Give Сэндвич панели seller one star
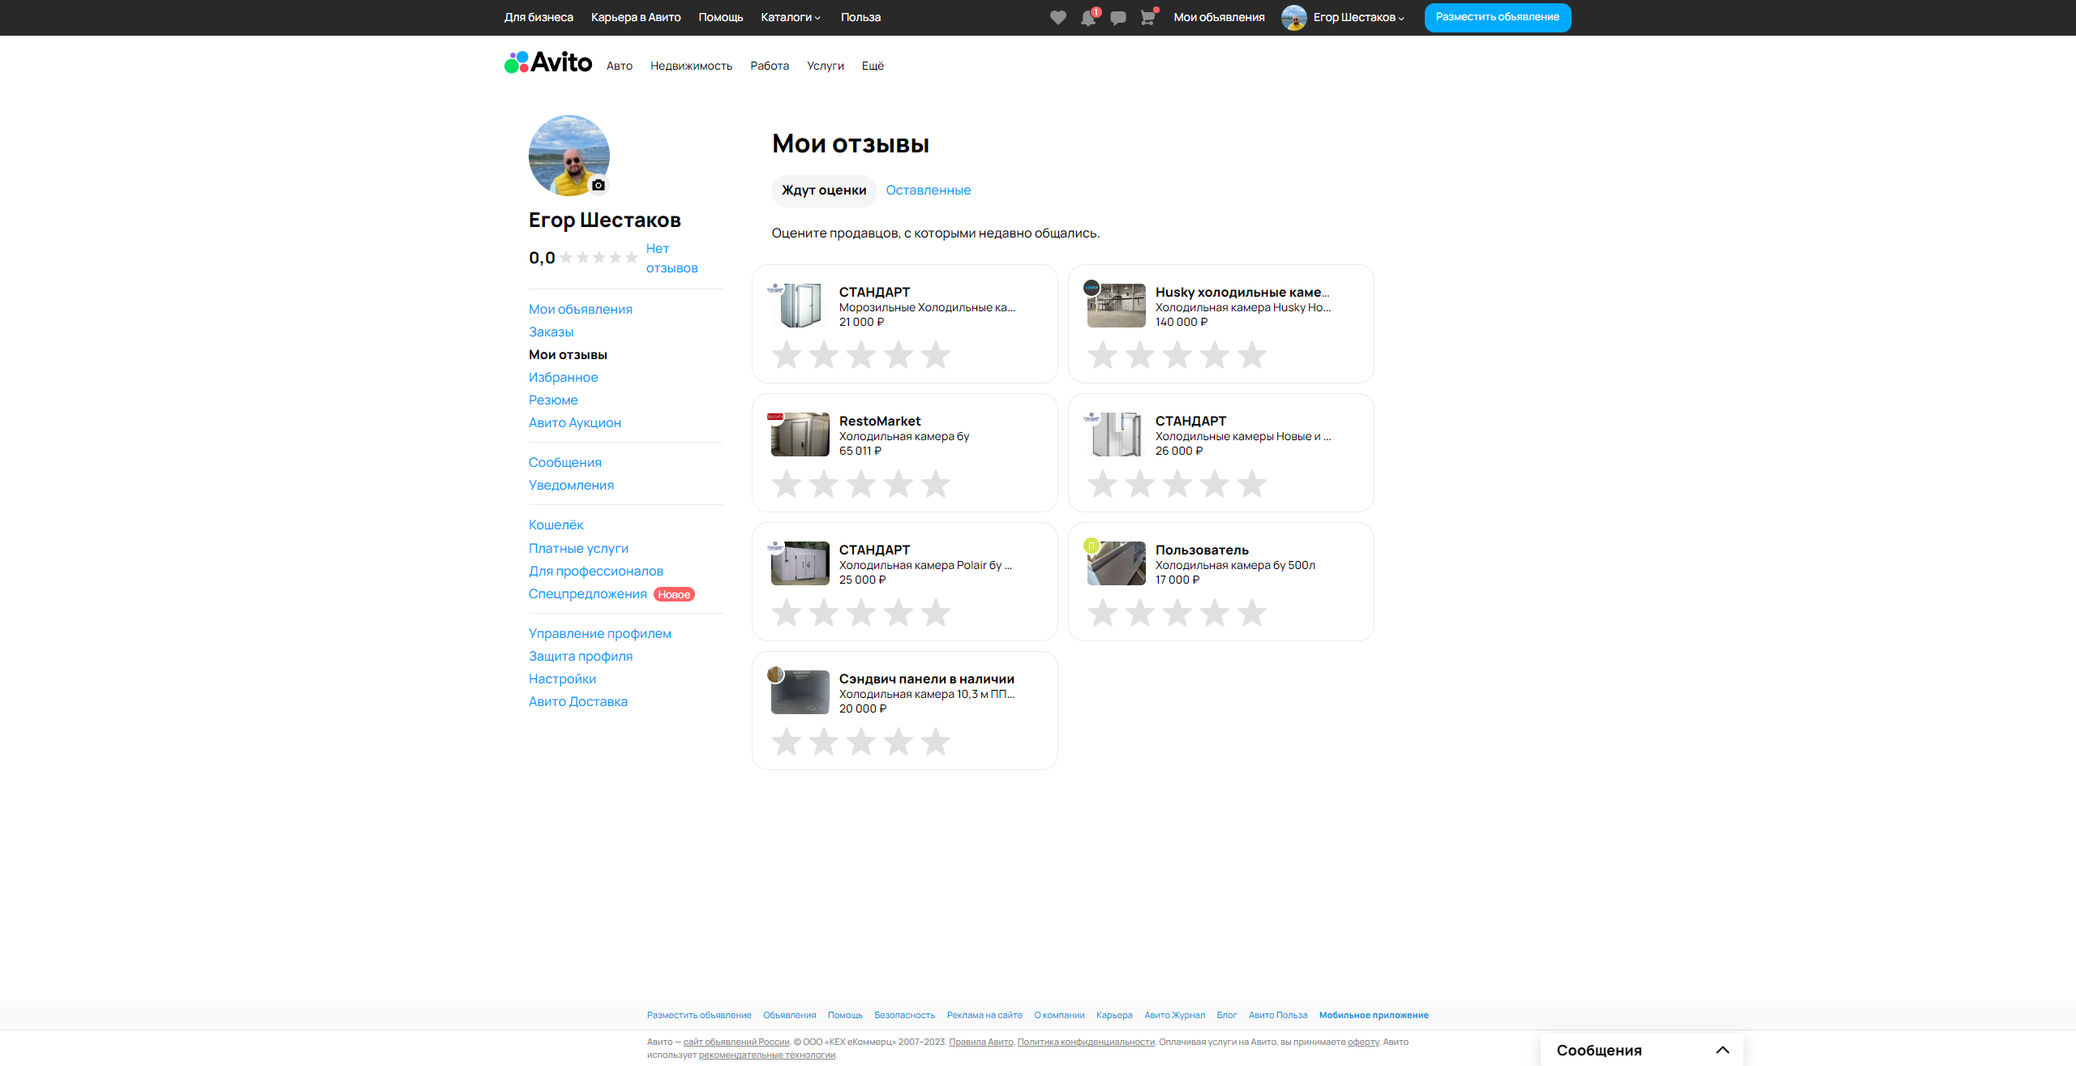2076x1066 pixels. tap(787, 742)
